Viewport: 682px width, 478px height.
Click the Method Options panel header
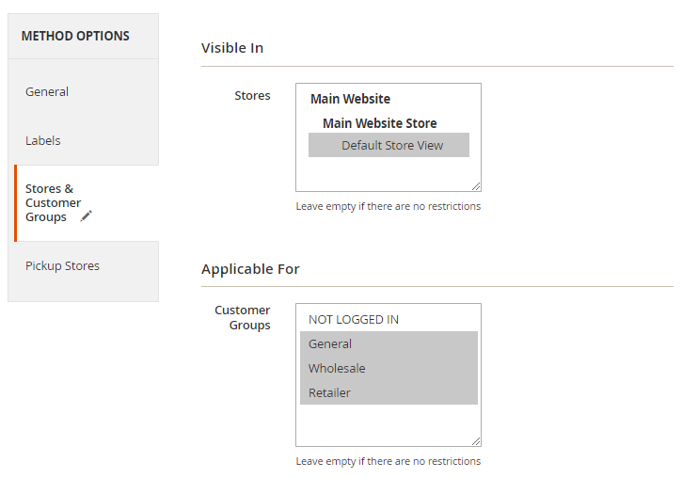pos(75,37)
